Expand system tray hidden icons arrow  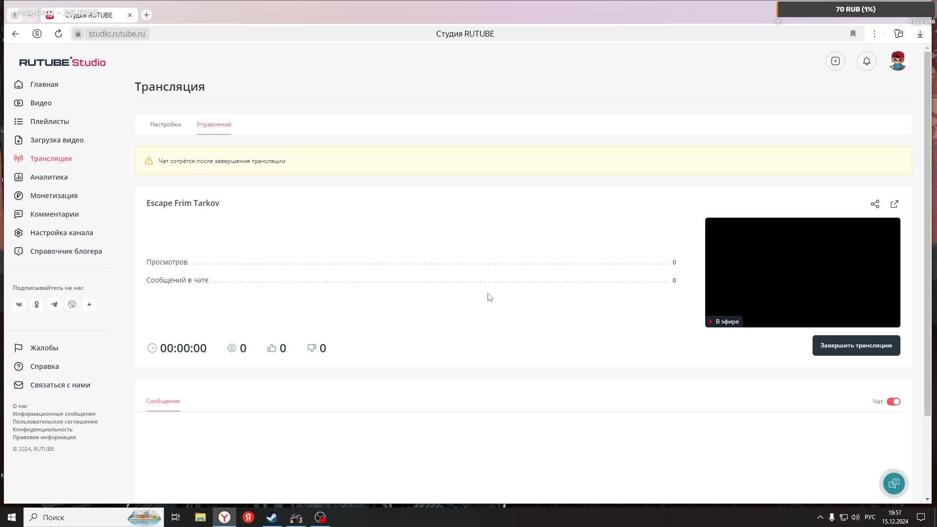(x=820, y=517)
